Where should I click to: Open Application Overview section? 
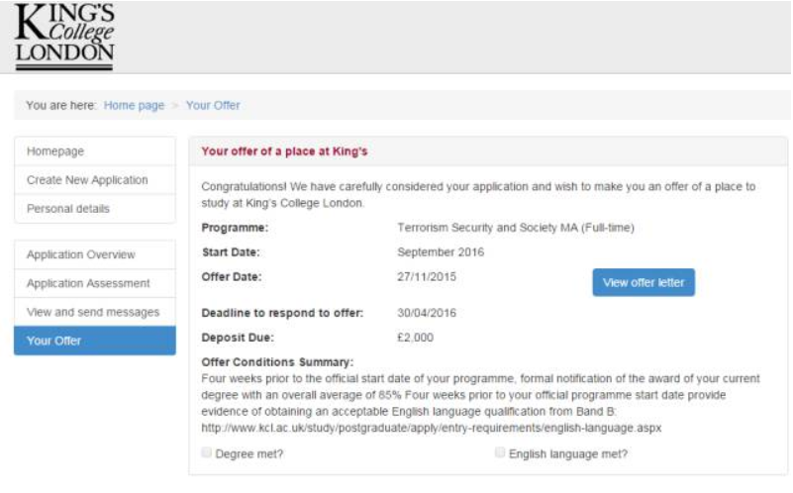click(x=81, y=255)
